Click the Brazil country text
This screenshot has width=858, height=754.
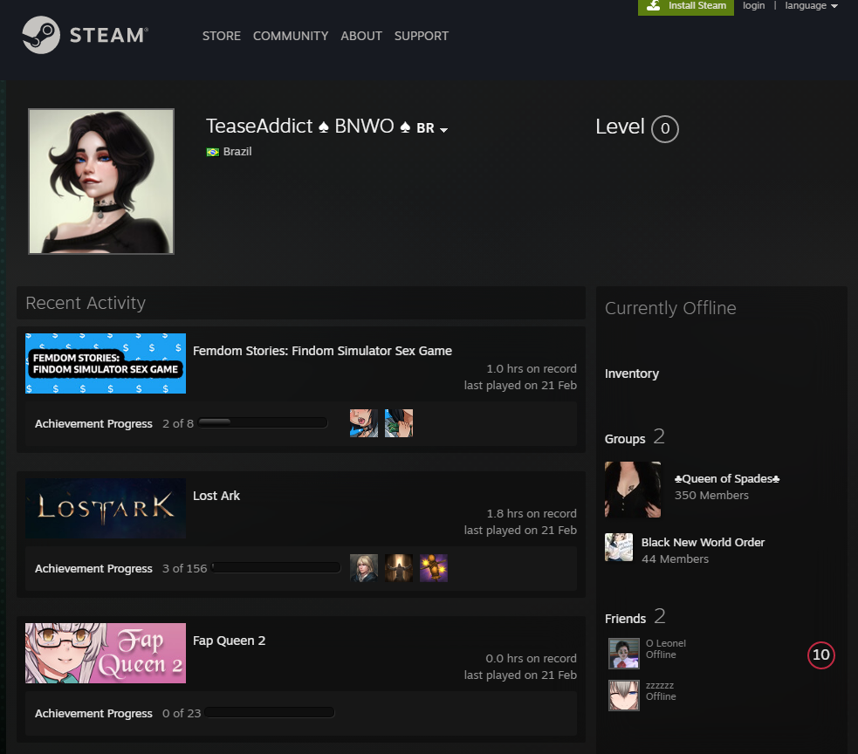pyautogui.click(x=237, y=152)
